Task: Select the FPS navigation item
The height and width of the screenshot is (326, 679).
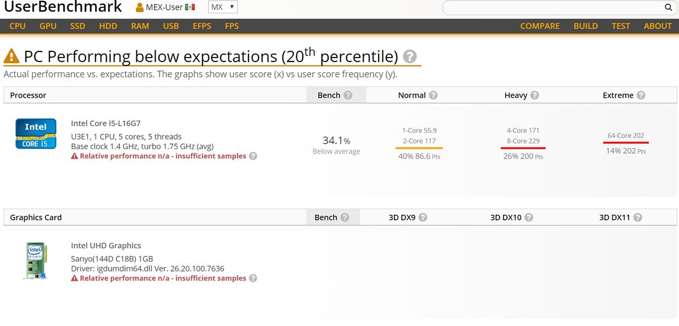Action: click(x=232, y=26)
